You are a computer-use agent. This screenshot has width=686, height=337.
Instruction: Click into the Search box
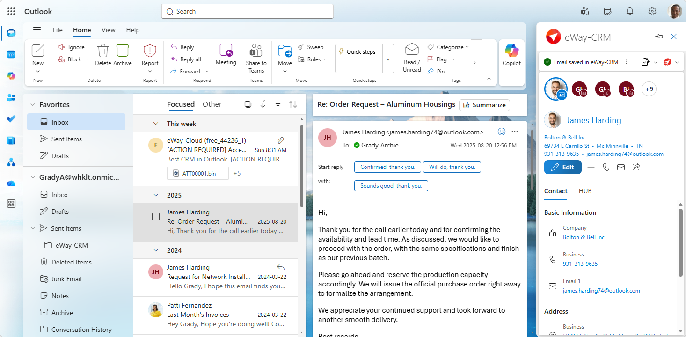pos(247,11)
